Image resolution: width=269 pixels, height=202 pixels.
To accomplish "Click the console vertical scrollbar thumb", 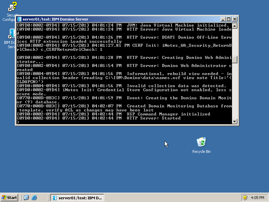I will point(234,60).
